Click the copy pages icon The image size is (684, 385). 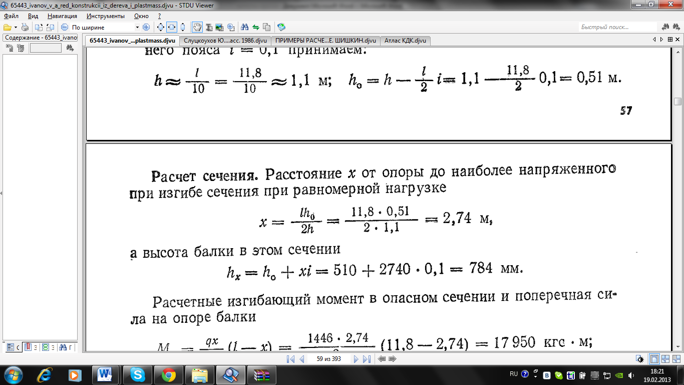[x=266, y=27]
